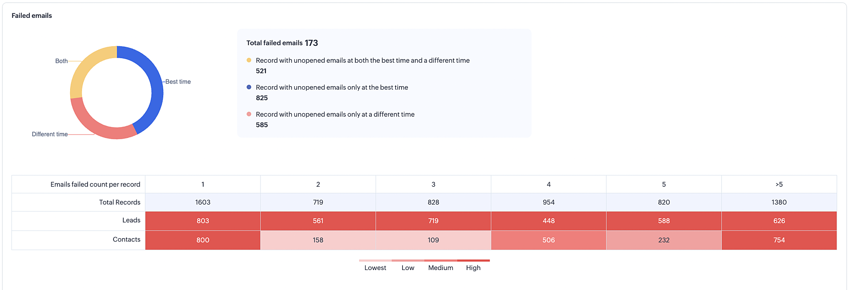
Task: Click the pink legend dot for different time only
Action: click(x=249, y=114)
